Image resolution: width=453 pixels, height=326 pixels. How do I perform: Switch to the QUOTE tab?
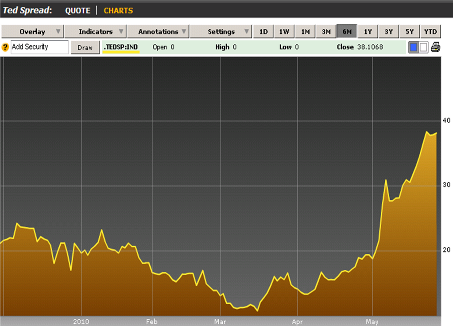coord(78,11)
